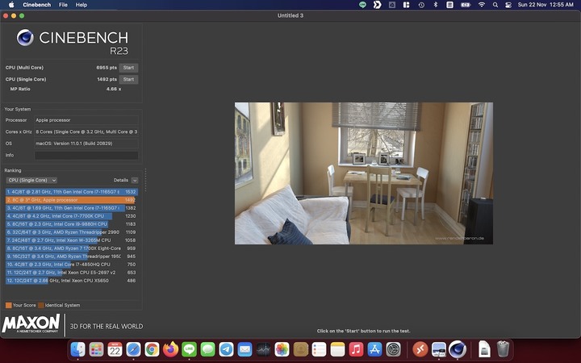Image resolution: width=581 pixels, height=363 pixels.
Task: Start the CPU Single Core test
Action: point(128,79)
